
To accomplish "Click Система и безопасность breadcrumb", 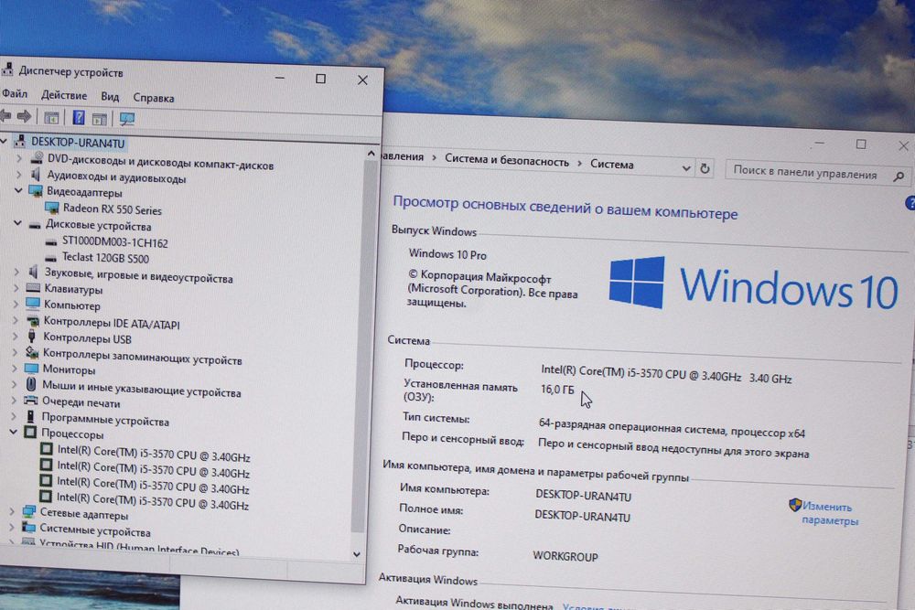I will [507, 162].
